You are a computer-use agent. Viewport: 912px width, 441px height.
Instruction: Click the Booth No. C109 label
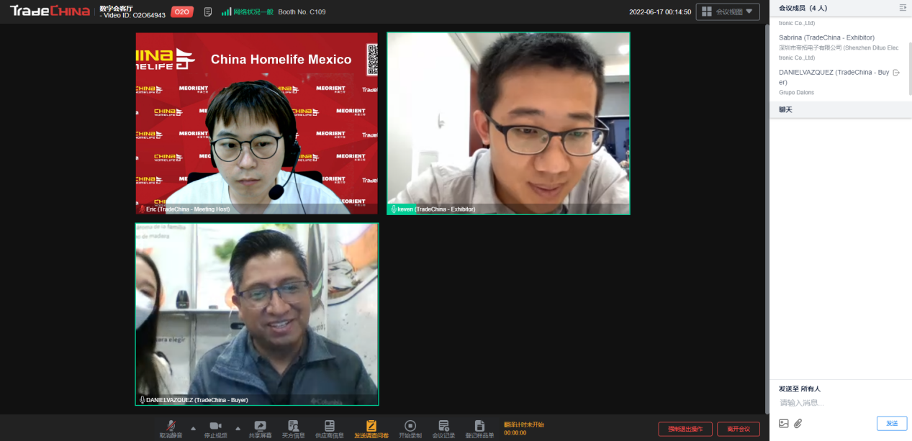pos(302,12)
